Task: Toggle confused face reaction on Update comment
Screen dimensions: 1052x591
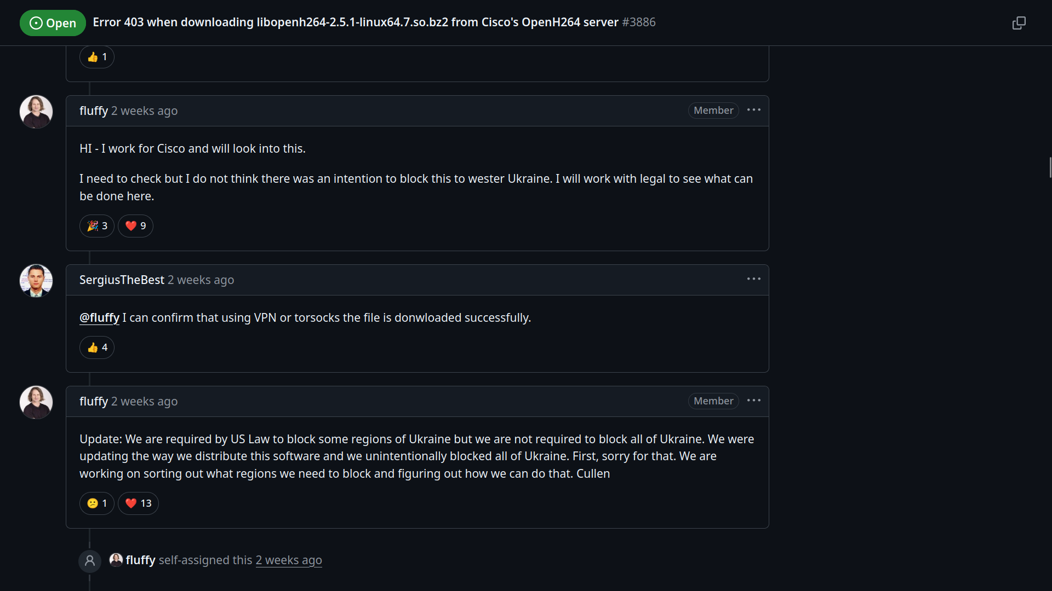Action: point(97,503)
